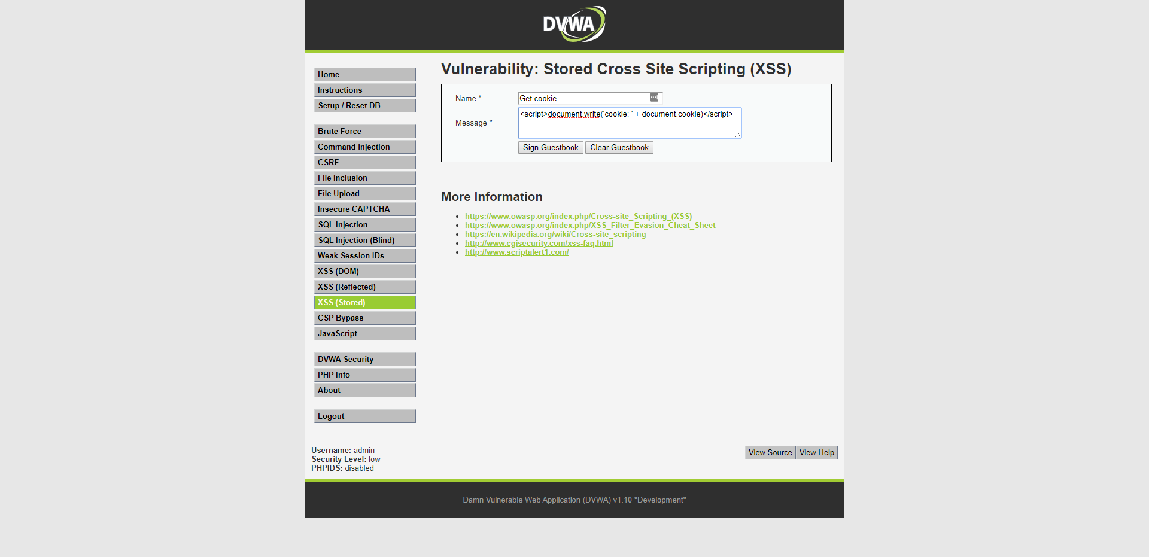The image size is (1149, 557).
Task: Open the DVWA Security page
Action: [x=364, y=359]
